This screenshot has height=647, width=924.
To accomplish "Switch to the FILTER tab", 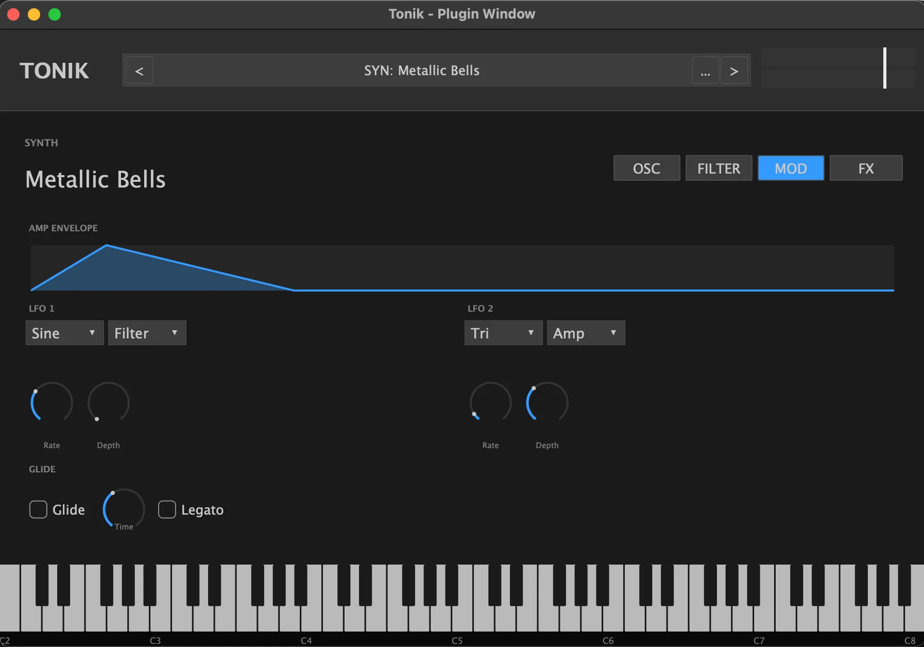I will point(719,168).
